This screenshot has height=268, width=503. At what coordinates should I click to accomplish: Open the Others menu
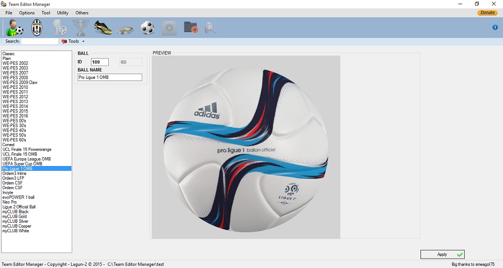pos(82,13)
